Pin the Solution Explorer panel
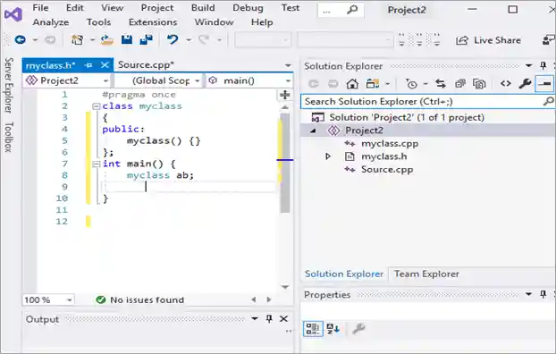Screen dimensions: 556x354 543,65
